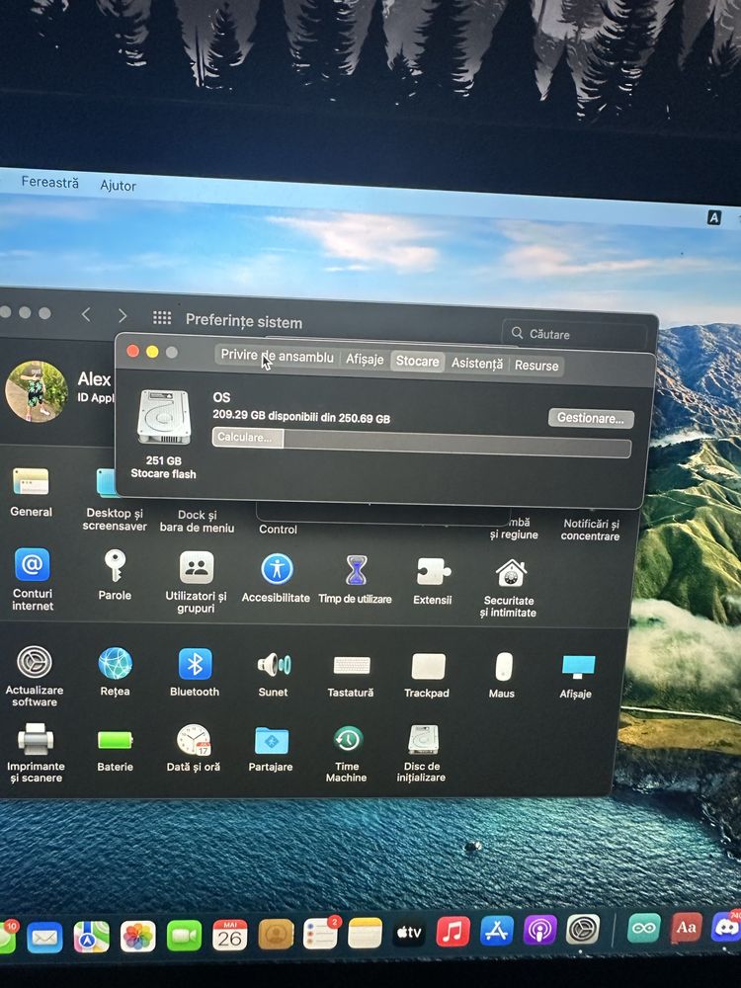Launch Maps from the Dock

pyautogui.click(x=91, y=937)
